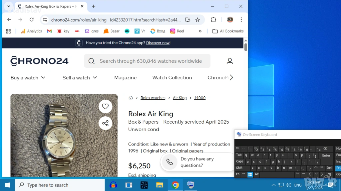Click the home breadcrumb icon
This screenshot has height=191, width=341.
tap(131, 98)
